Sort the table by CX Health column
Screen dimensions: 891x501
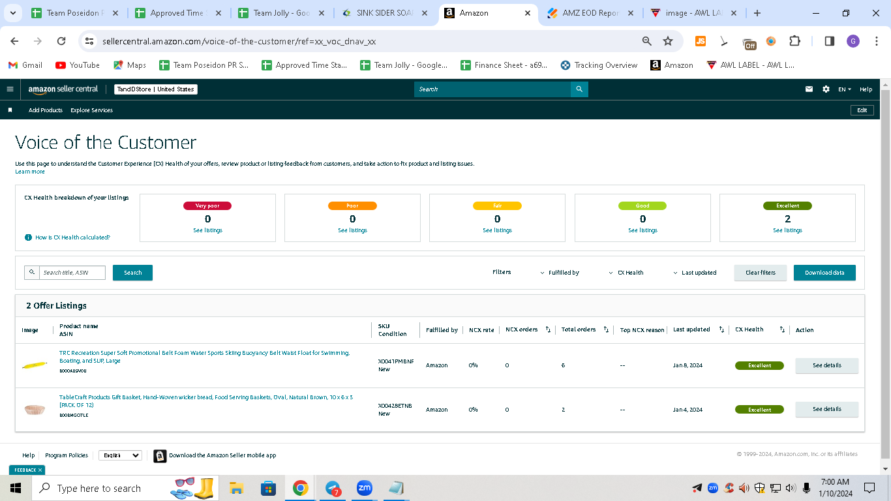coord(782,329)
